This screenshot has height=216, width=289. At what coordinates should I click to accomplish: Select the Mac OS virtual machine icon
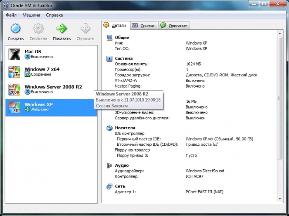pos(14,55)
